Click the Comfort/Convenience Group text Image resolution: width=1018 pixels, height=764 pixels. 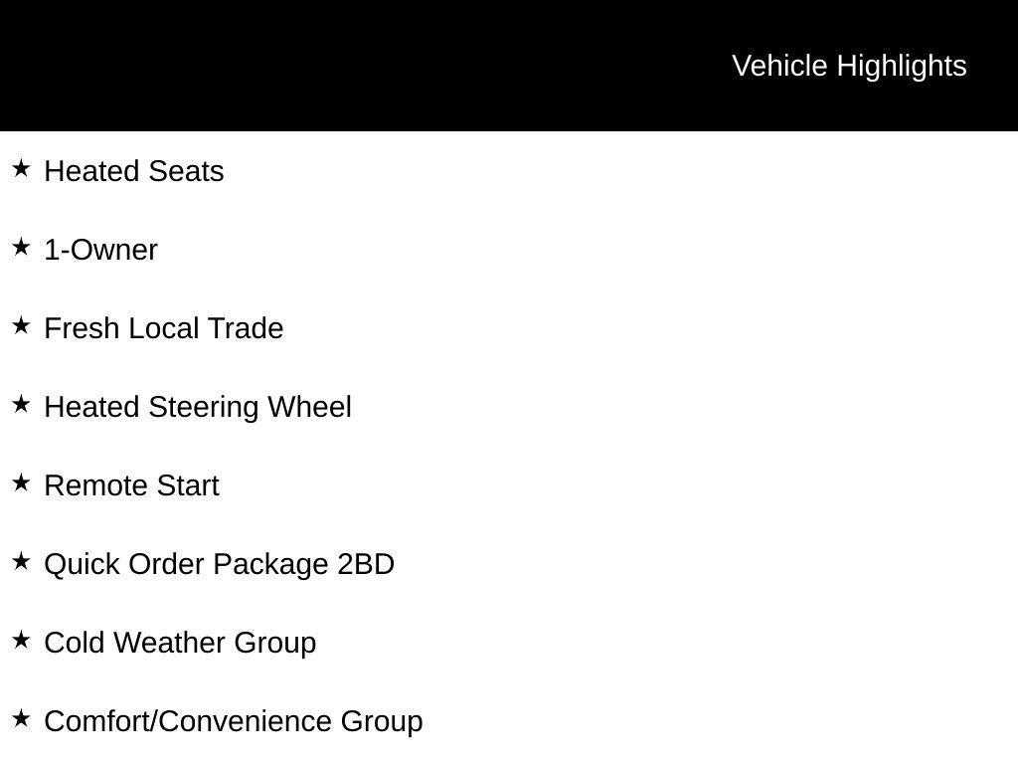pos(234,721)
